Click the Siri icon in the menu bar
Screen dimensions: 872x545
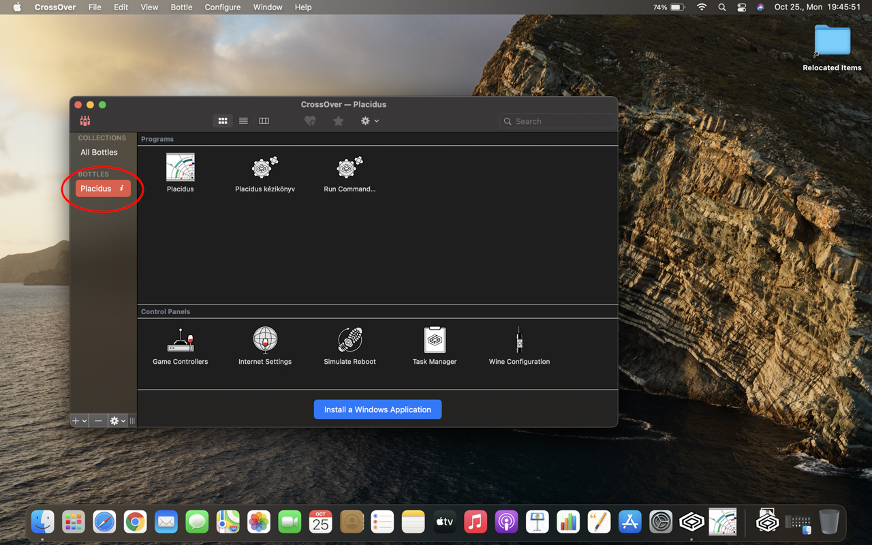[x=760, y=7]
